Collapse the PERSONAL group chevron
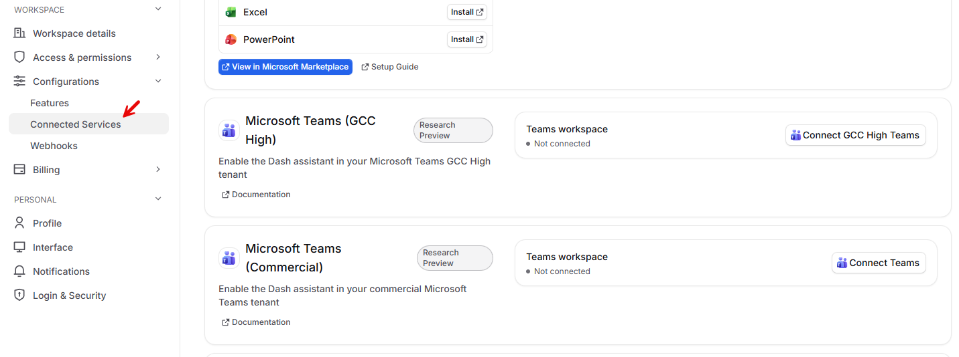 (158, 199)
